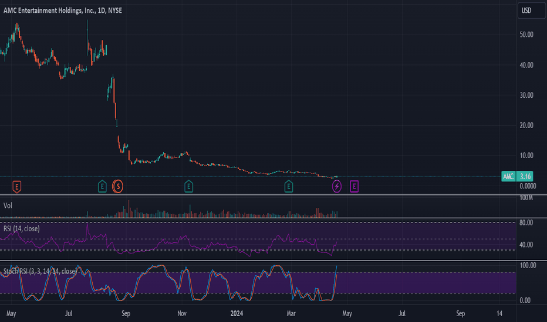Image resolution: width=547 pixels, height=322 pixels.
Task: Click the 100.00 Stoch RSI axis label
Action: 528,265
